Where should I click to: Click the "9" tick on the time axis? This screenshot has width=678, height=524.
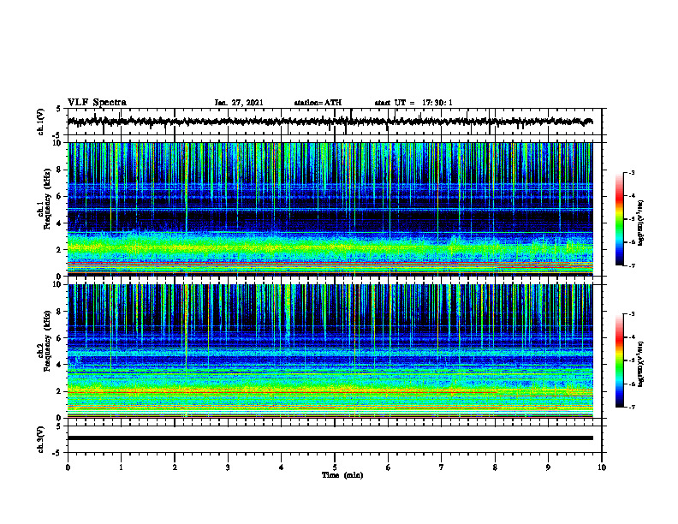[548, 467]
